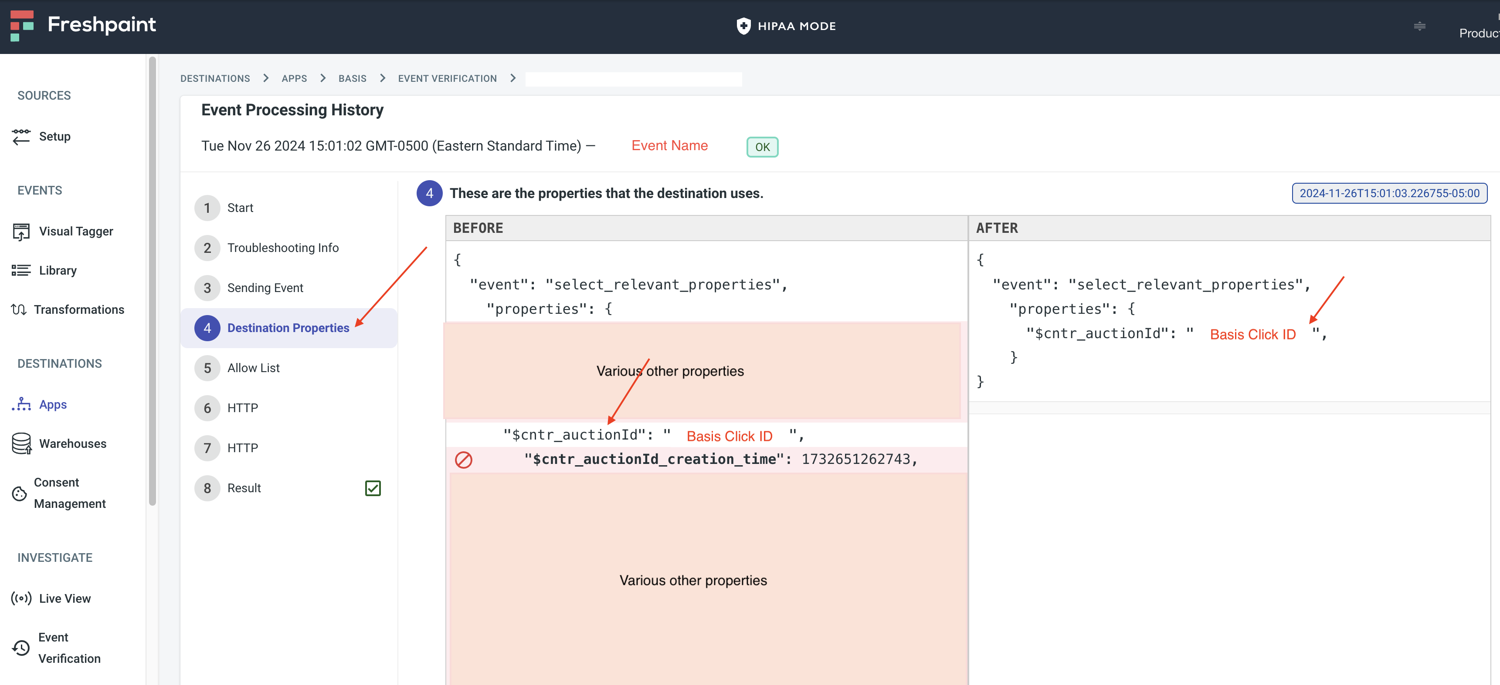Click the SOURCES section heading

(44, 95)
